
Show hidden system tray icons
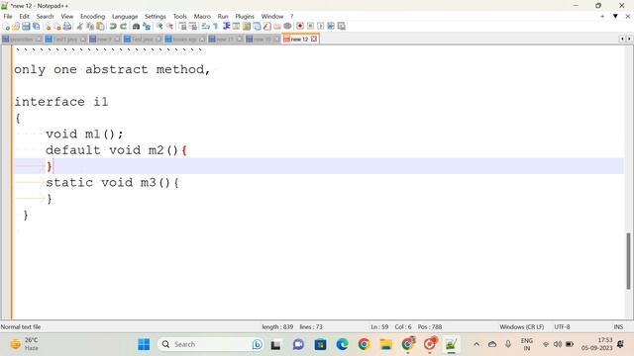coord(476,344)
